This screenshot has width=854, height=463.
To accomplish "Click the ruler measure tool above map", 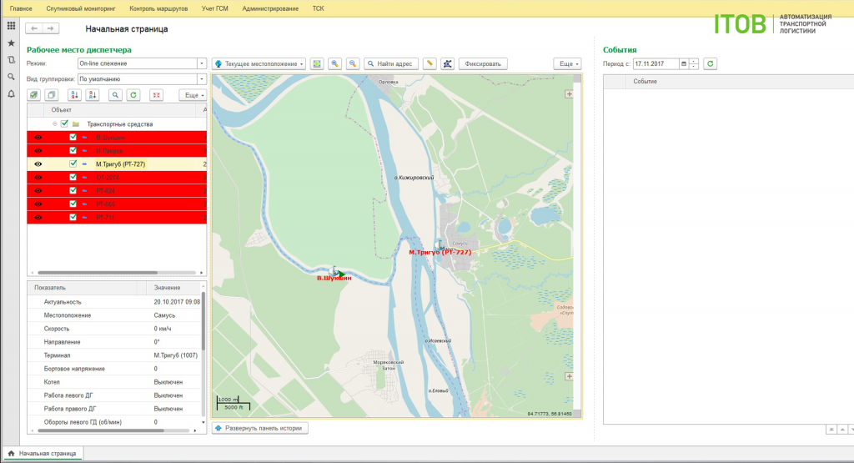I will click(430, 63).
